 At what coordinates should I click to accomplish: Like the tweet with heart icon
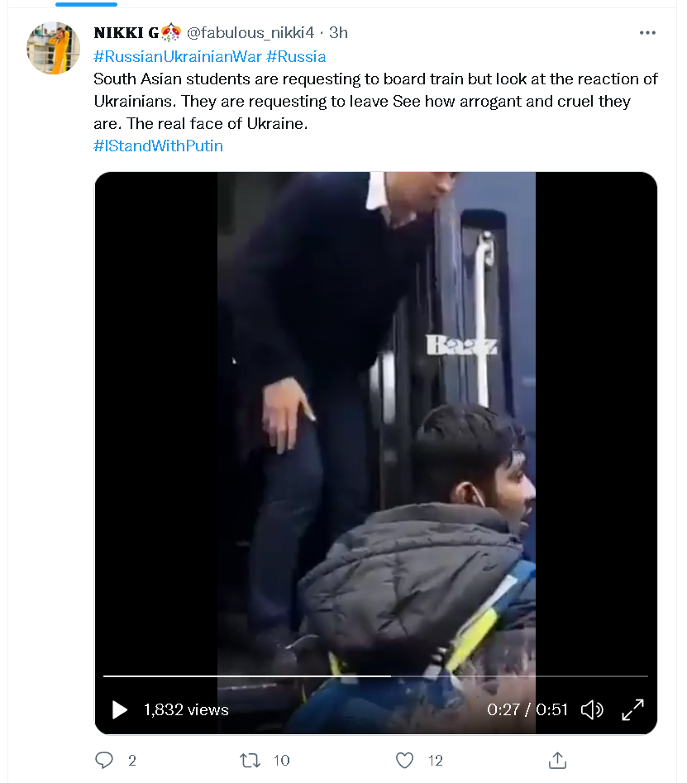click(x=404, y=761)
